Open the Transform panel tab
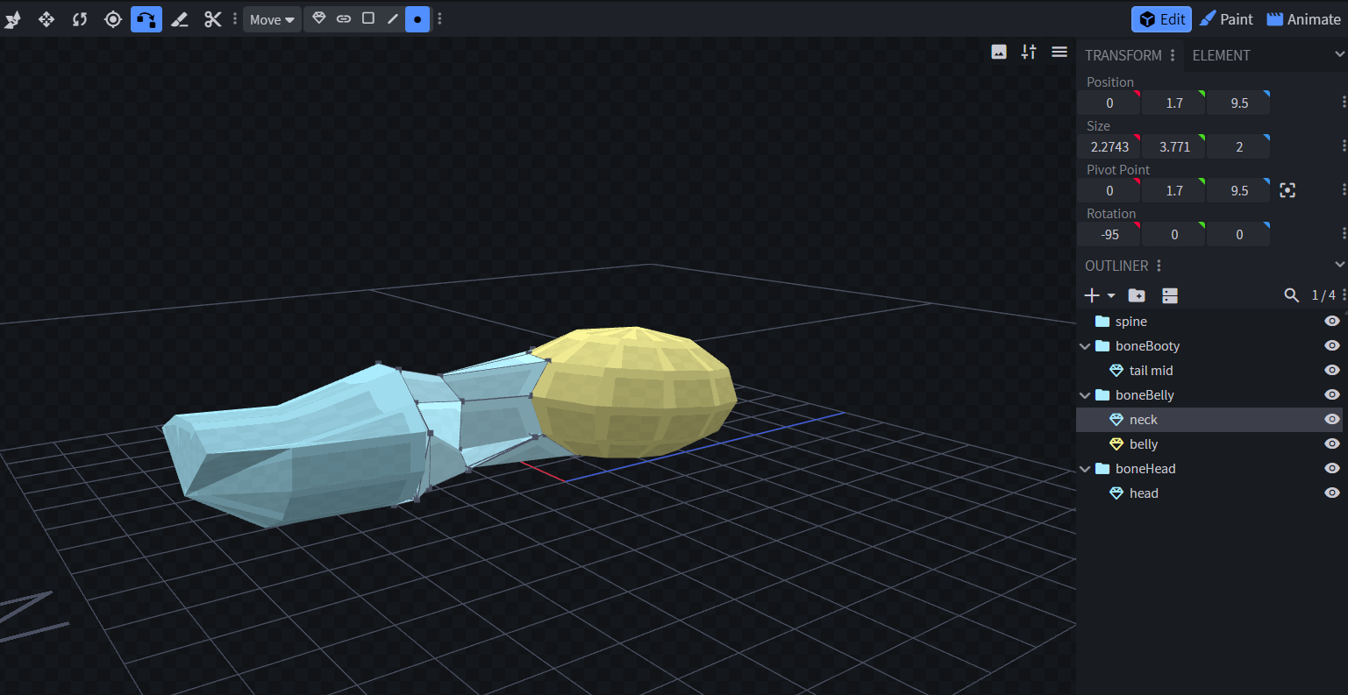The image size is (1348, 695). (1123, 55)
